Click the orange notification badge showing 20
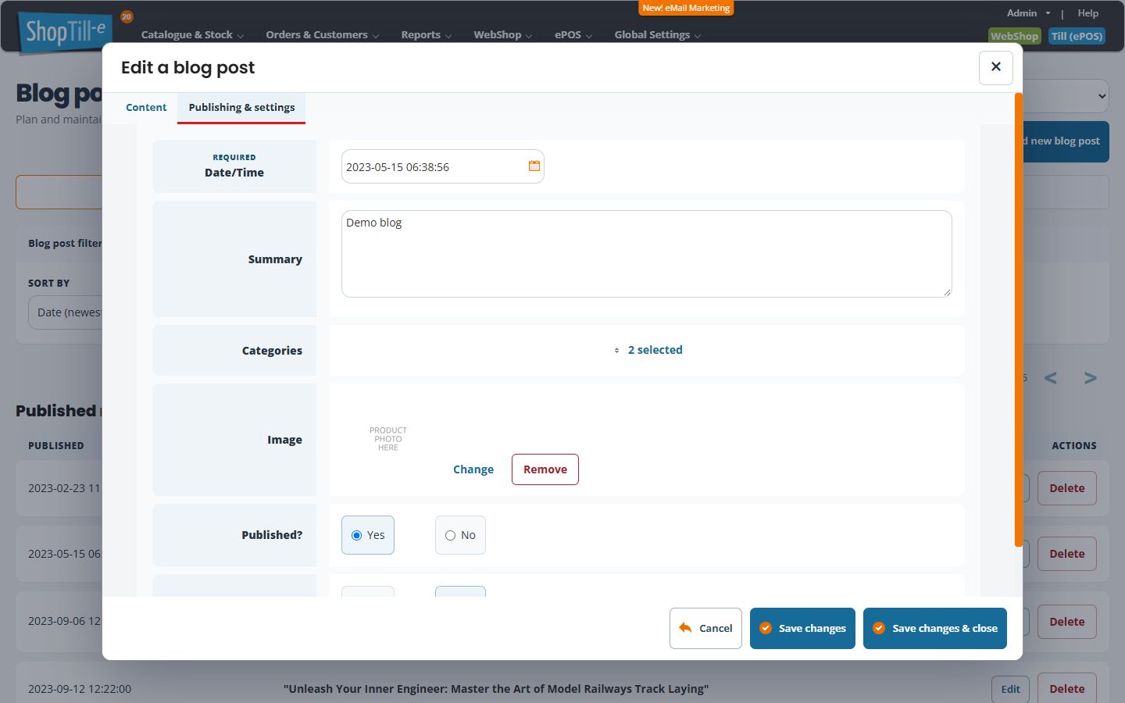The image size is (1125, 703). coord(127,16)
